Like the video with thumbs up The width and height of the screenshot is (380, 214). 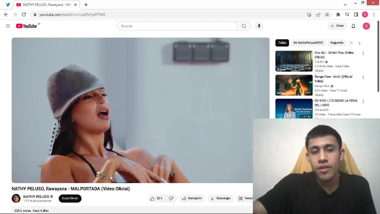(156, 198)
